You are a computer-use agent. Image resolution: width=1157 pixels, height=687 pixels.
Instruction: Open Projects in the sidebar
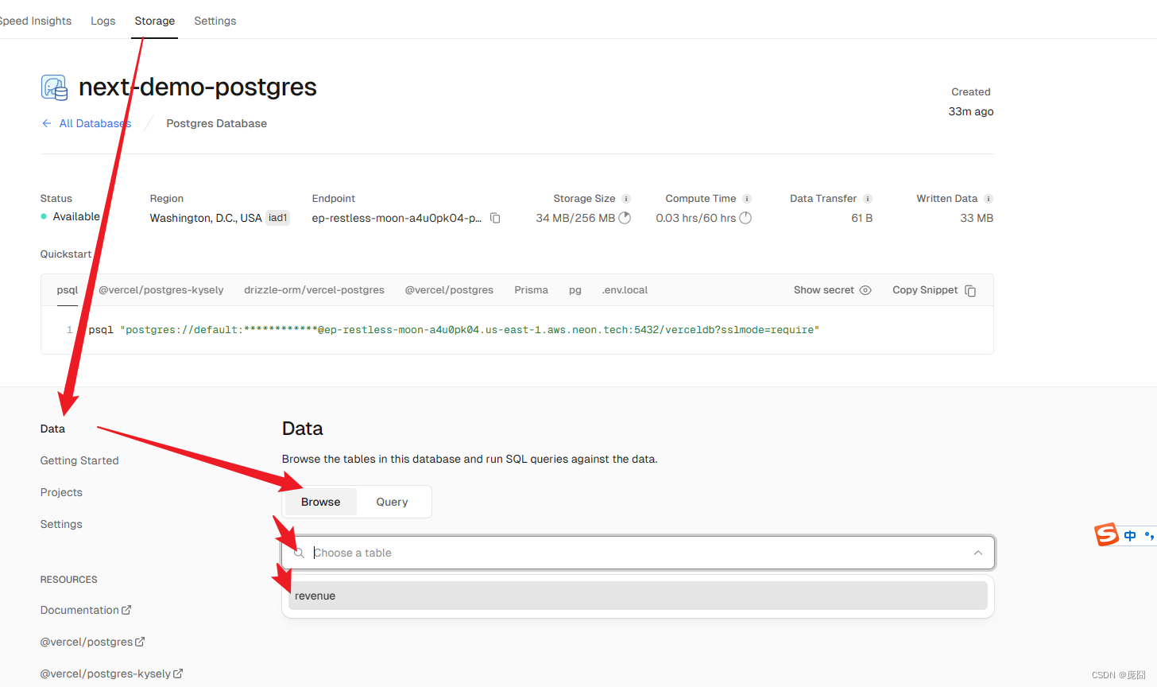[61, 492]
